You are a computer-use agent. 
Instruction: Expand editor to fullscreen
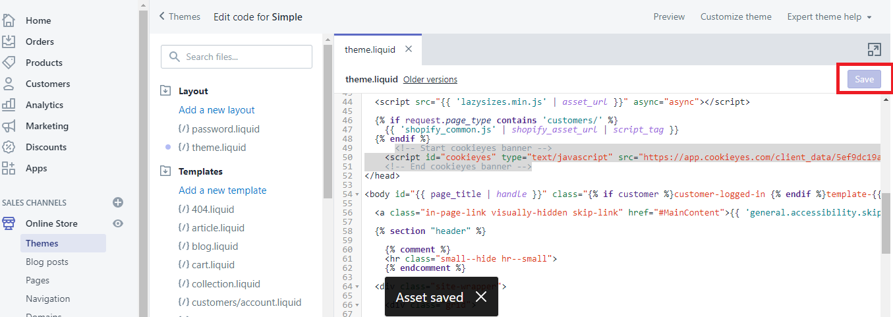[x=875, y=49]
